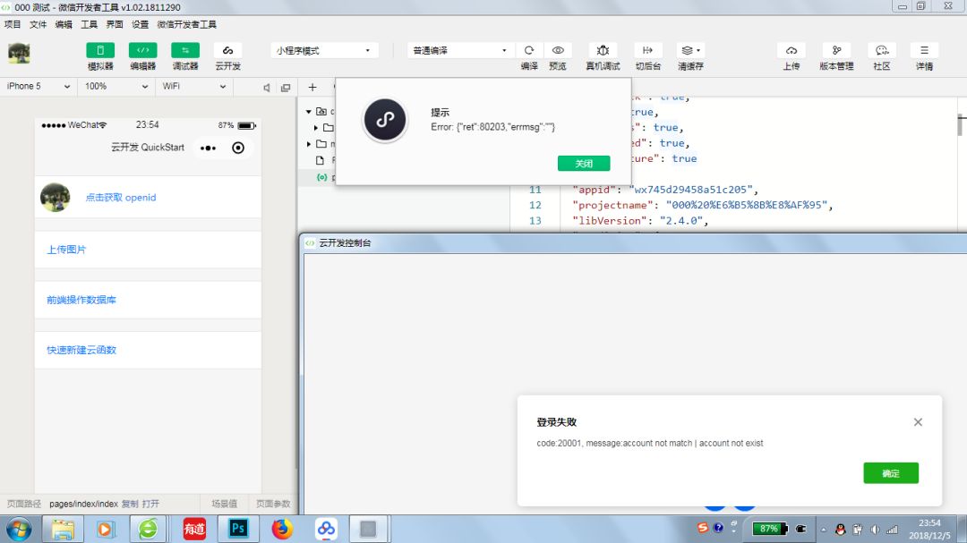This screenshot has height=543, width=967.
Task: Open the 普通编译 compile mode dropdown
Action: [460, 50]
